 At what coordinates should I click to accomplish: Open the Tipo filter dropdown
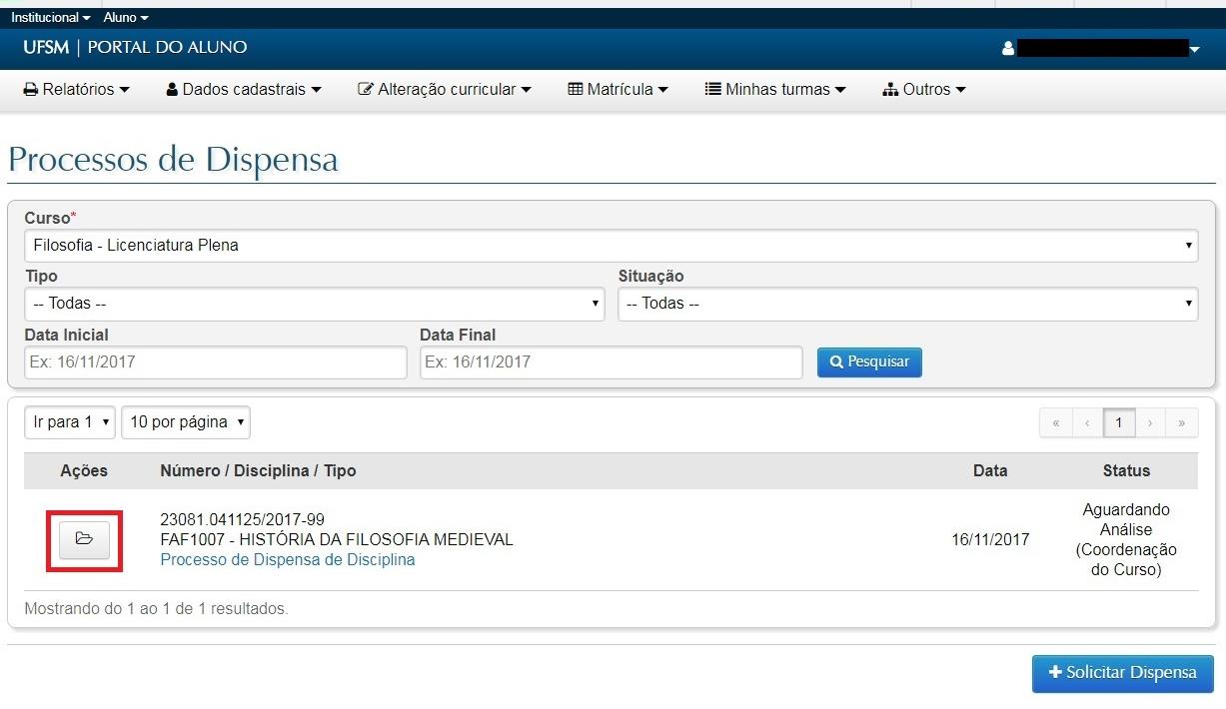click(314, 304)
